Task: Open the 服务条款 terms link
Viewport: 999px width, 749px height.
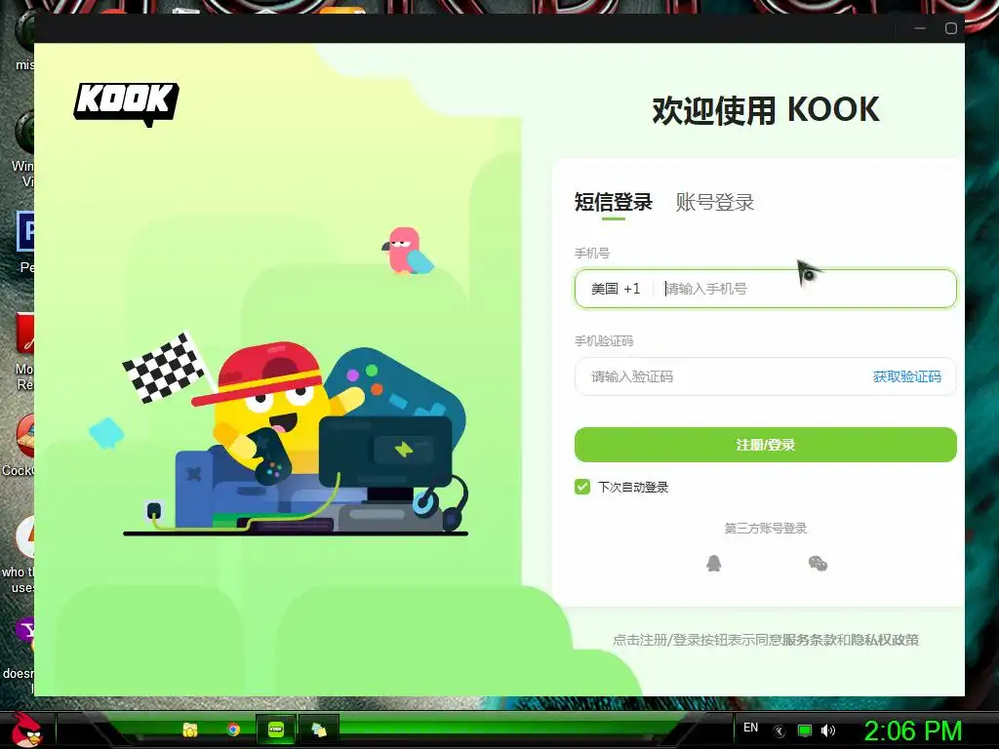Action: pyautogui.click(x=809, y=640)
